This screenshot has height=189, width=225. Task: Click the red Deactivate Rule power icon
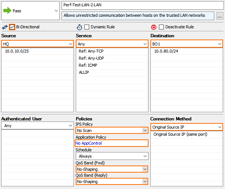(x=154, y=27)
